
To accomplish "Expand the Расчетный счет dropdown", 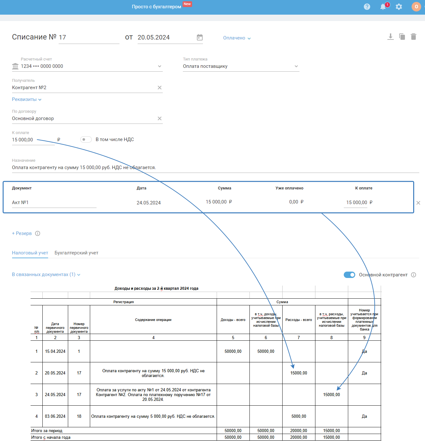I will pos(160,66).
